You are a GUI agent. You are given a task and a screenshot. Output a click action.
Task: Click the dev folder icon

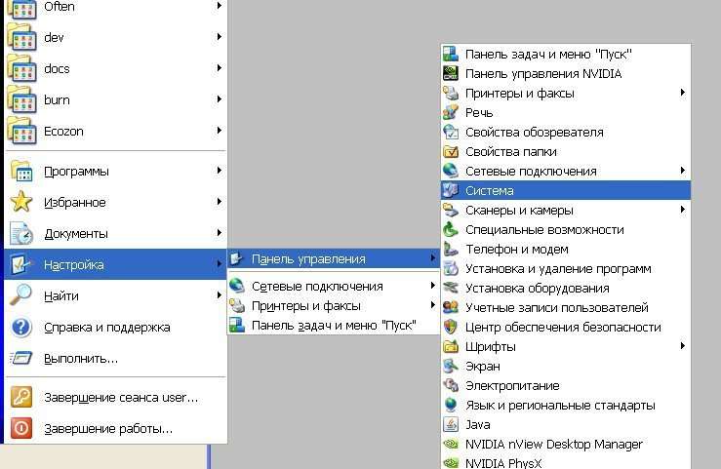[x=21, y=38]
